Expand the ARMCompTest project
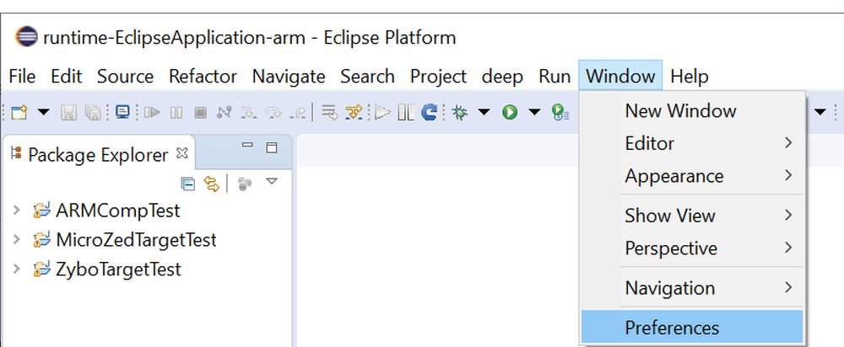The image size is (844, 347). click(16, 210)
